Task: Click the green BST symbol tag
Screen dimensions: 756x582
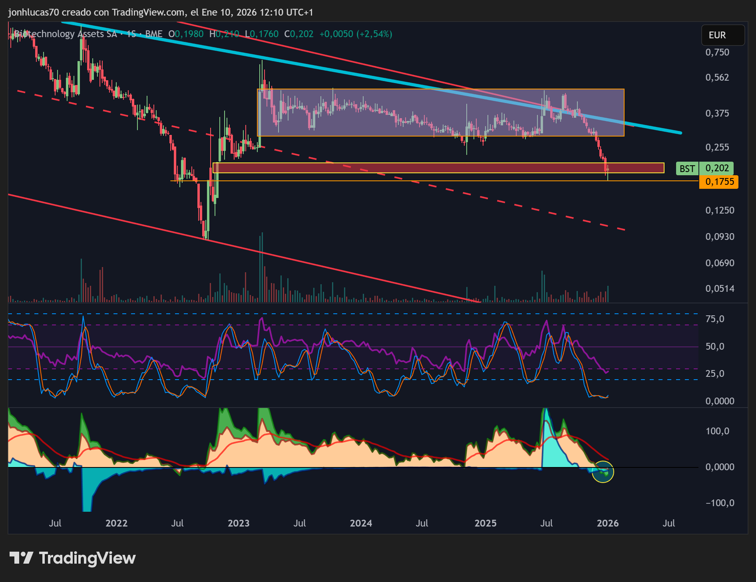Action: click(686, 168)
